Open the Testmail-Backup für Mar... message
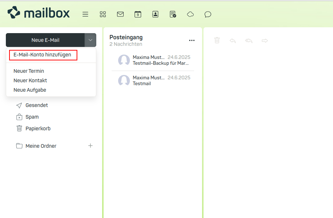The height and width of the screenshot is (218, 333). tap(153, 60)
